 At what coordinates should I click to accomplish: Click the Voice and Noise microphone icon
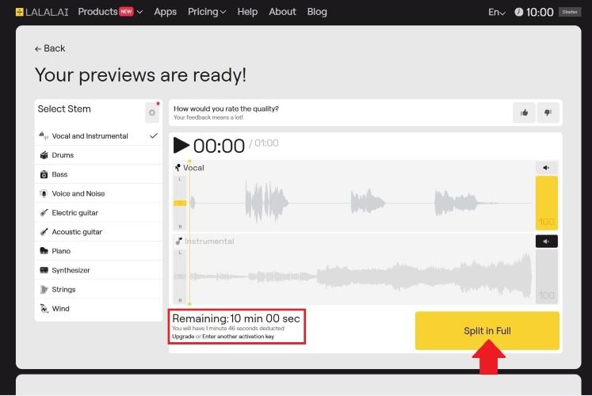click(x=44, y=193)
